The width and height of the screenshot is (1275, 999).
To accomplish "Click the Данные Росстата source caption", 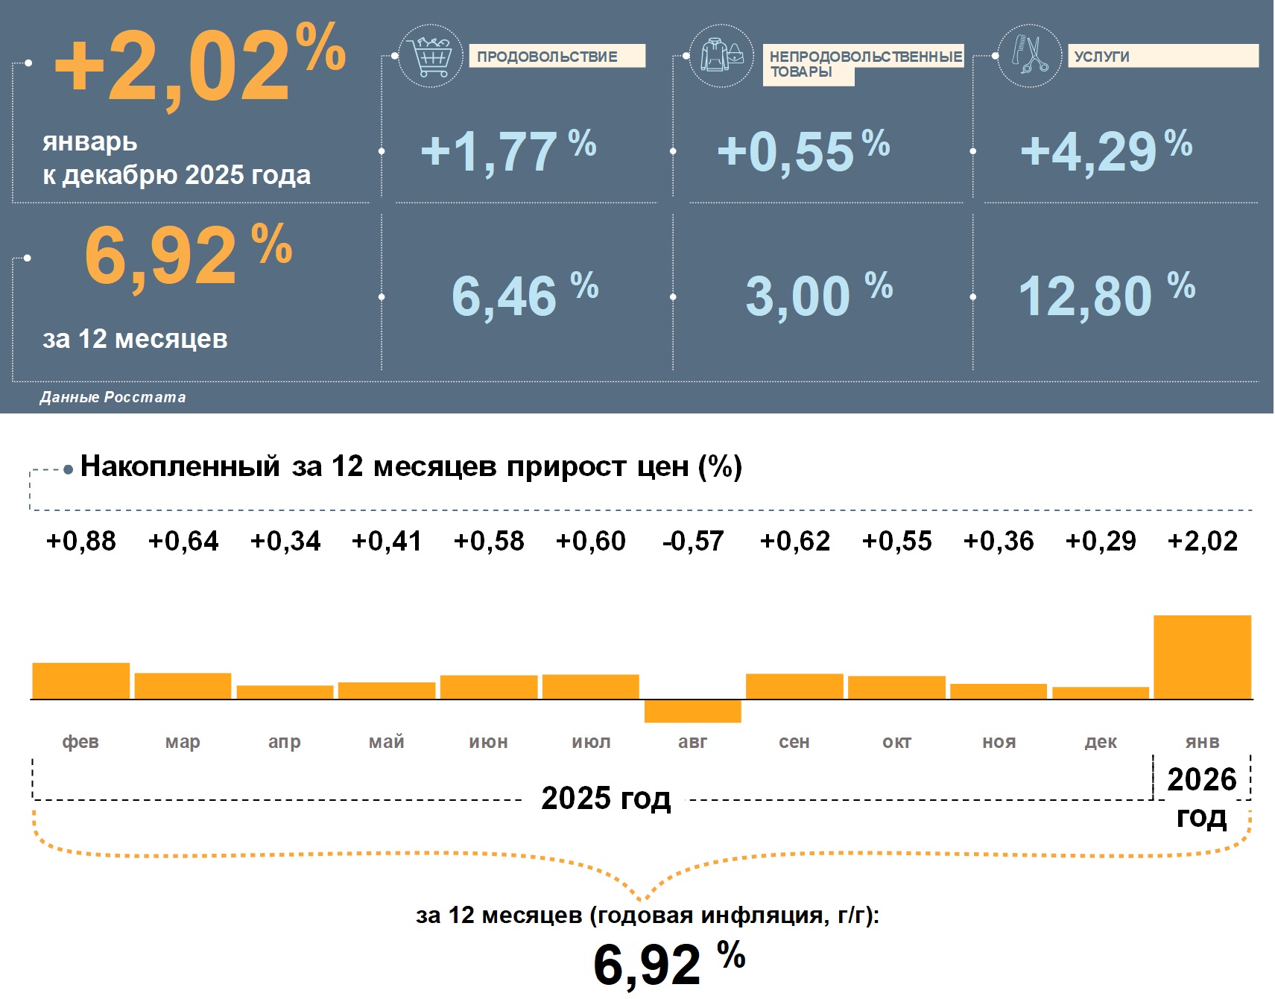I will [x=113, y=397].
